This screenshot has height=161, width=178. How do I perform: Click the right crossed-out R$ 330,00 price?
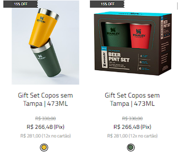pyautogui.click(x=132, y=118)
